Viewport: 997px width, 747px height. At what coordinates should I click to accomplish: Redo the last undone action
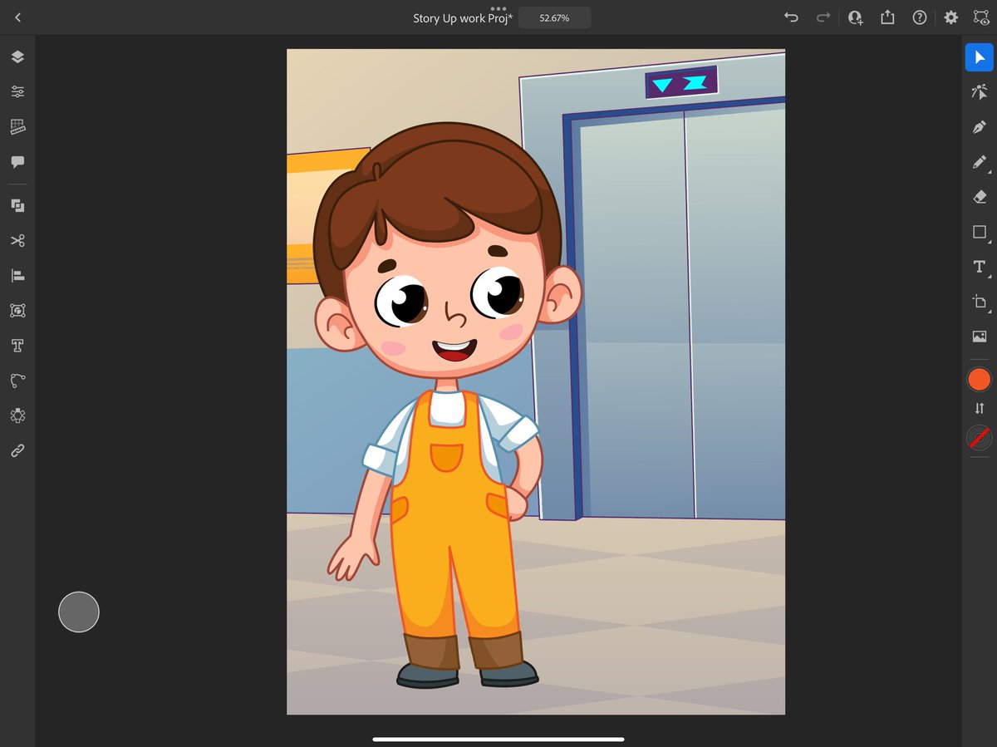(x=823, y=17)
